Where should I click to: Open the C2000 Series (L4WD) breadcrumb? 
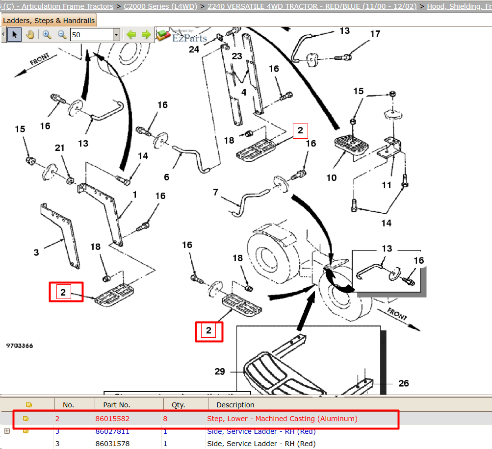click(160, 6)
